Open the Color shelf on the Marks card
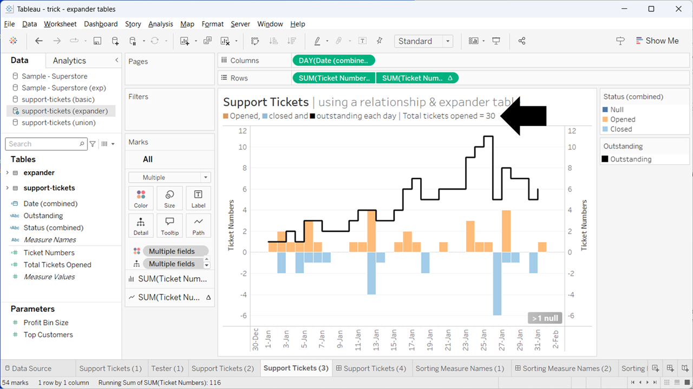This screenshot has height=389, width=693. click(141, 198)
